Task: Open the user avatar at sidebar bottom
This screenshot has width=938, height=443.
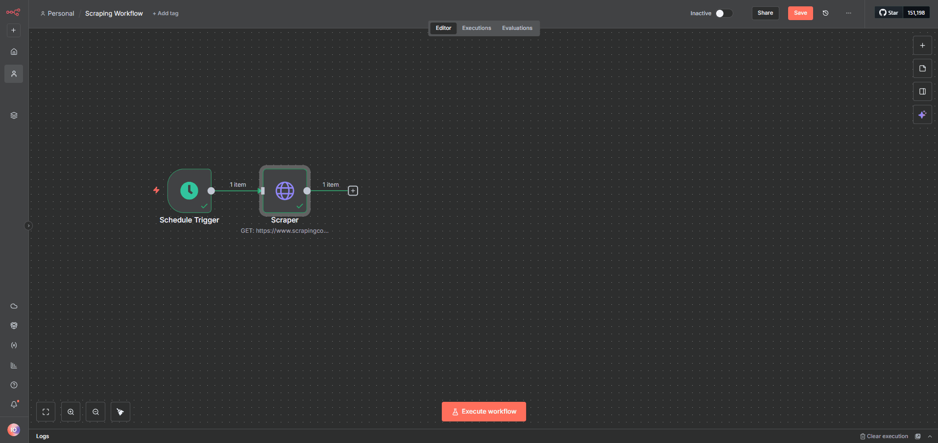Action: click(x=14, y=430)
